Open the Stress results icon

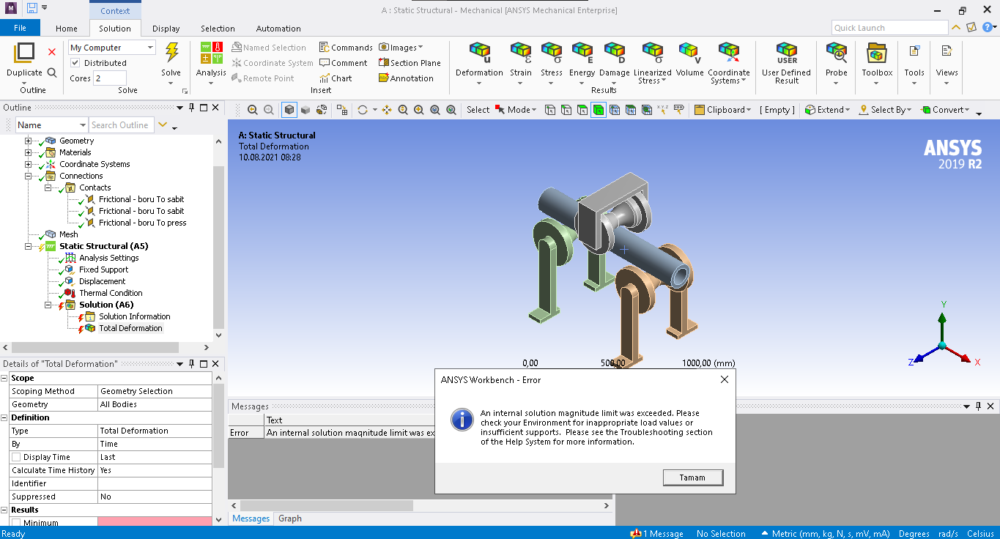pos(552,53)
